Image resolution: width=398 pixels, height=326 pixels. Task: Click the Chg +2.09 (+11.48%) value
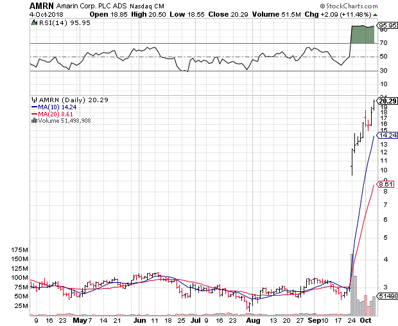pos(338,14)
